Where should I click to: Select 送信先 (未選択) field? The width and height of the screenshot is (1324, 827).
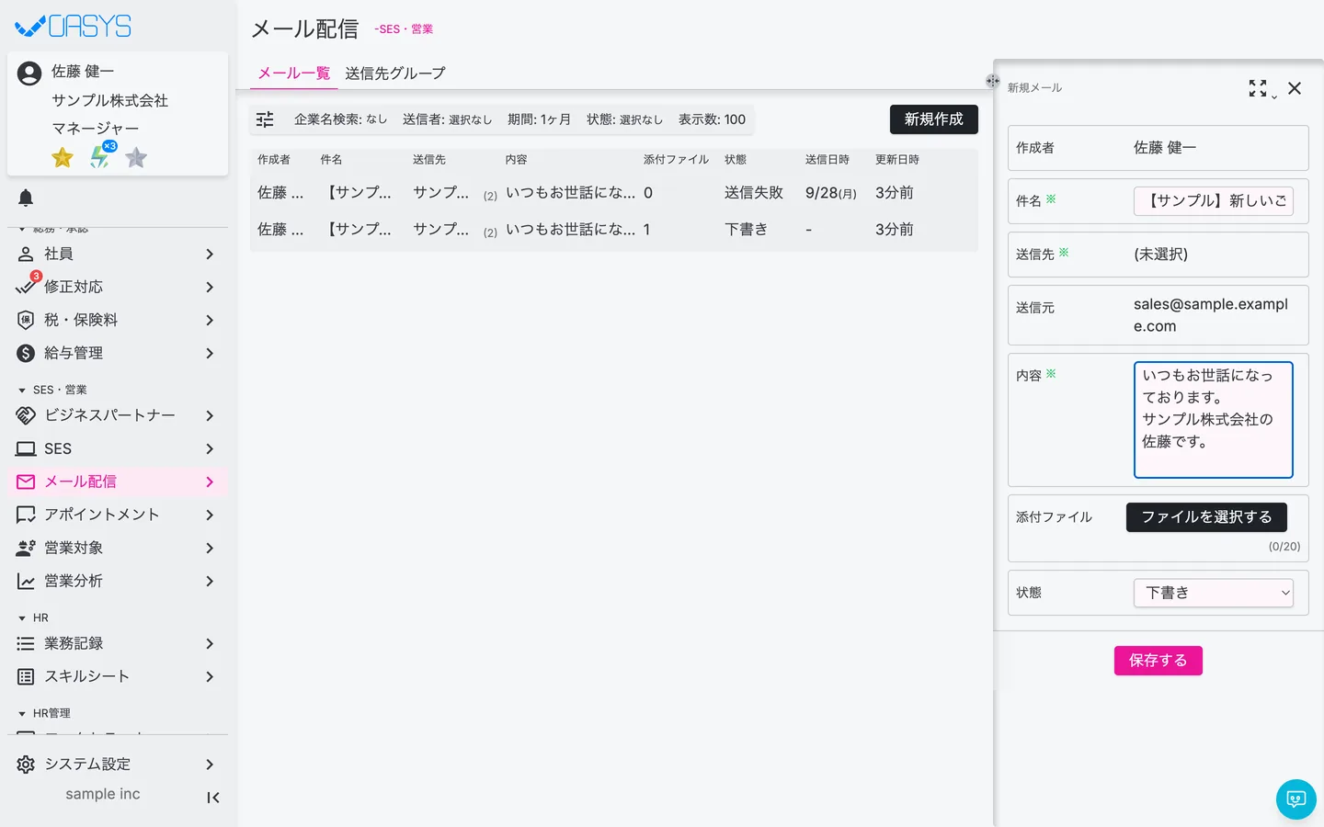click(1158, 255)
